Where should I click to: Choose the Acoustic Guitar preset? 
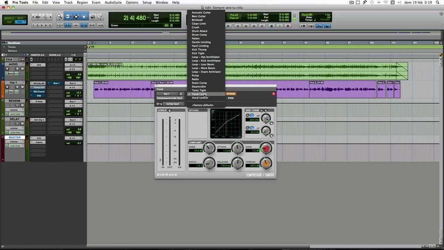(x=201, y=12)
